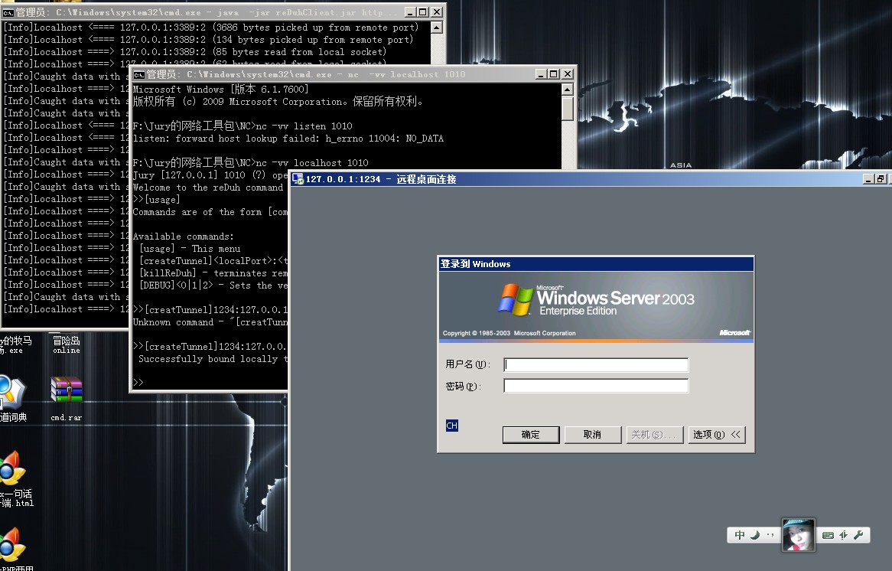892x571 pixels.
Task: Click the 密码 password input field
Action: (596, 386)
